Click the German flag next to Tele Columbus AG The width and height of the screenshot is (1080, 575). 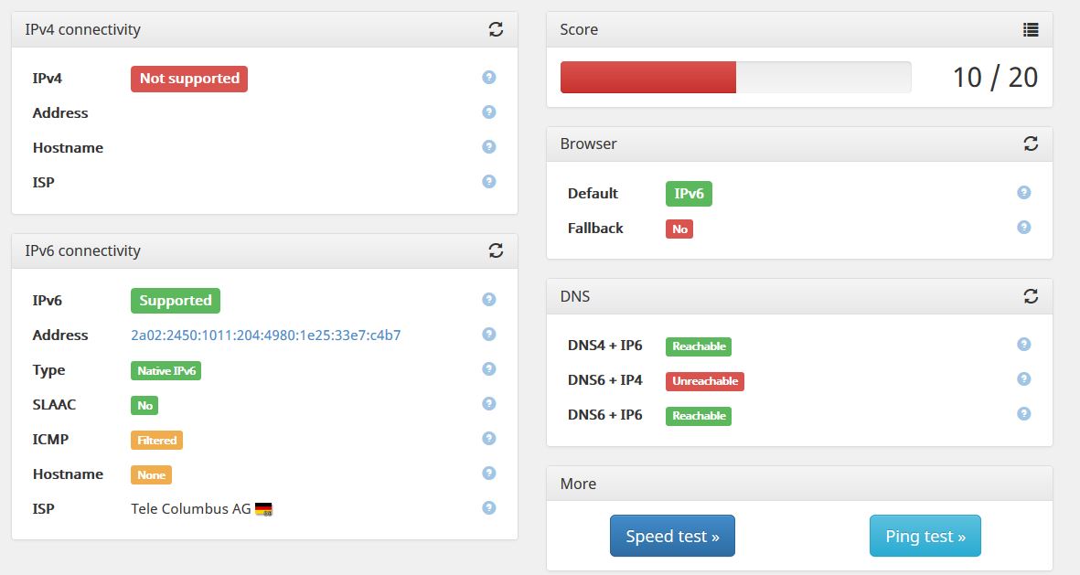point(264,508)
